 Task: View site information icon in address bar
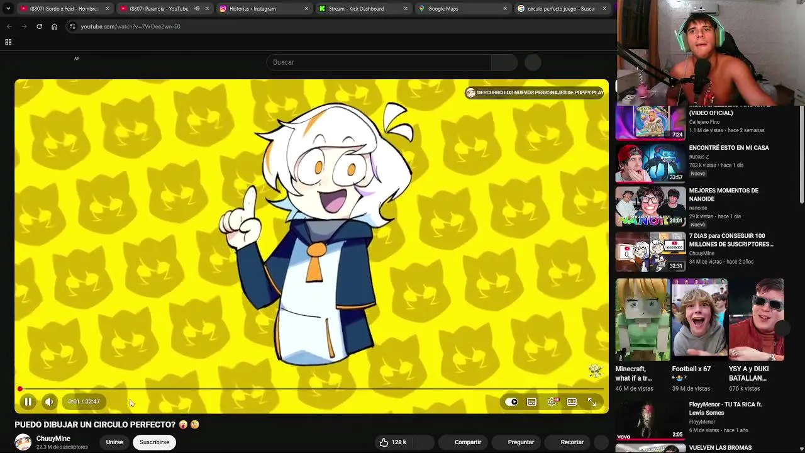[72, 26]
